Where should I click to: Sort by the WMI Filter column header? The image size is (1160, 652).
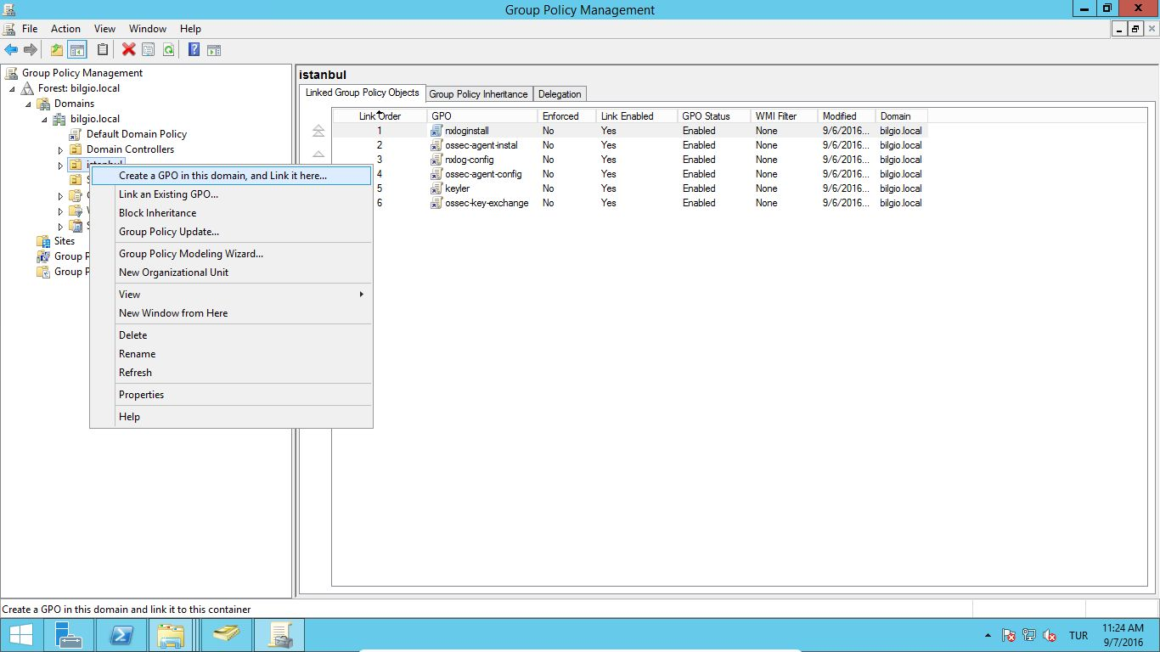[785, 116]
